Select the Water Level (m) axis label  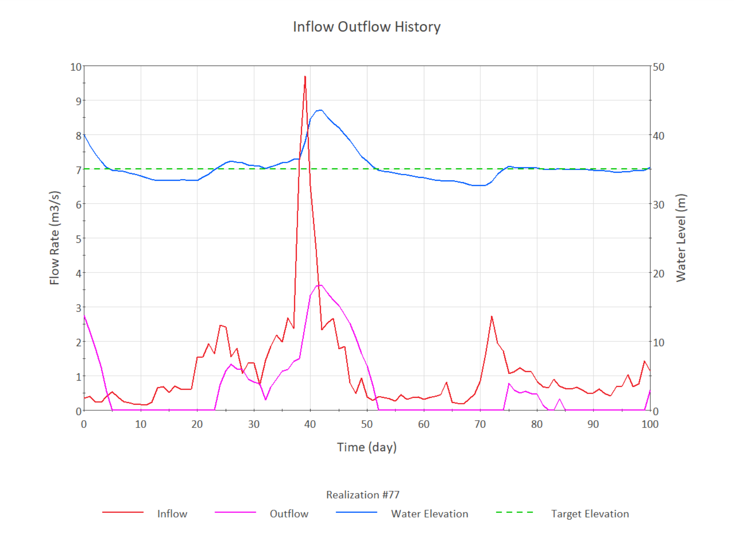pos(681,238)
